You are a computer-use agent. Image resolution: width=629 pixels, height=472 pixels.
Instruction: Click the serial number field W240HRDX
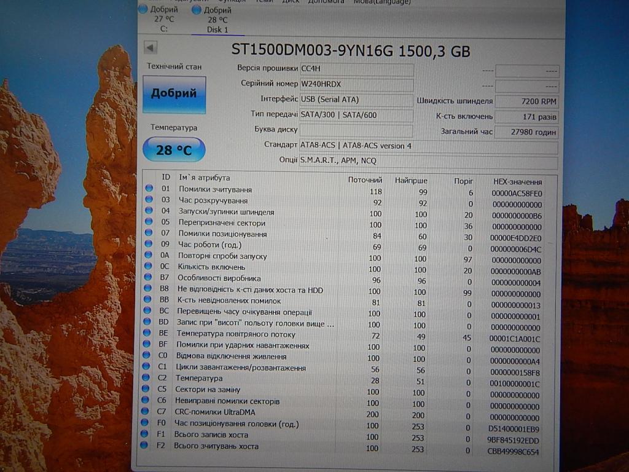point(357,84)
